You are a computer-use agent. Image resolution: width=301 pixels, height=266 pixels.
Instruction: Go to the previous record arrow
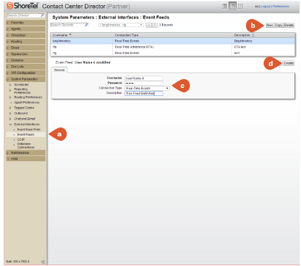point(149,25)
